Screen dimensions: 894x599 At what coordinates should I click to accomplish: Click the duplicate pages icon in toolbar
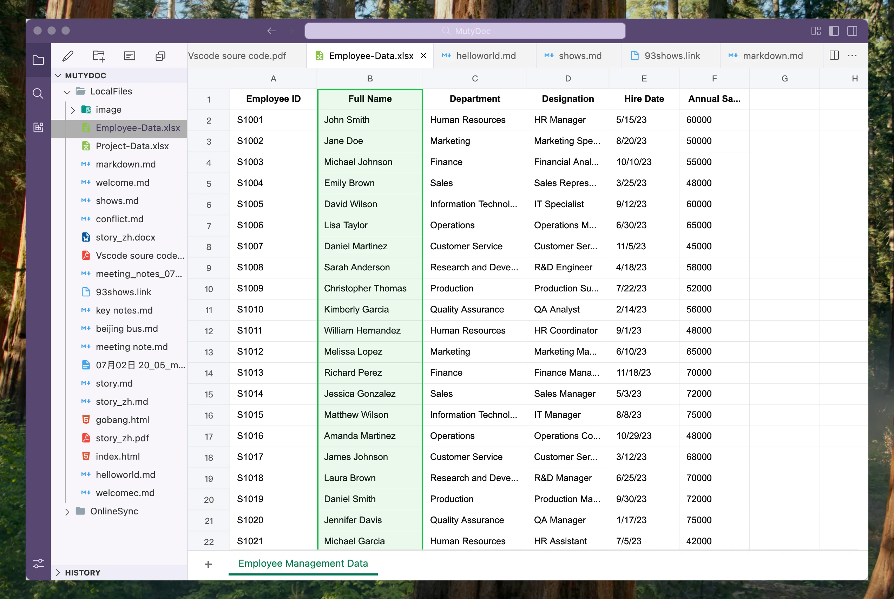[x=160, y=56]
